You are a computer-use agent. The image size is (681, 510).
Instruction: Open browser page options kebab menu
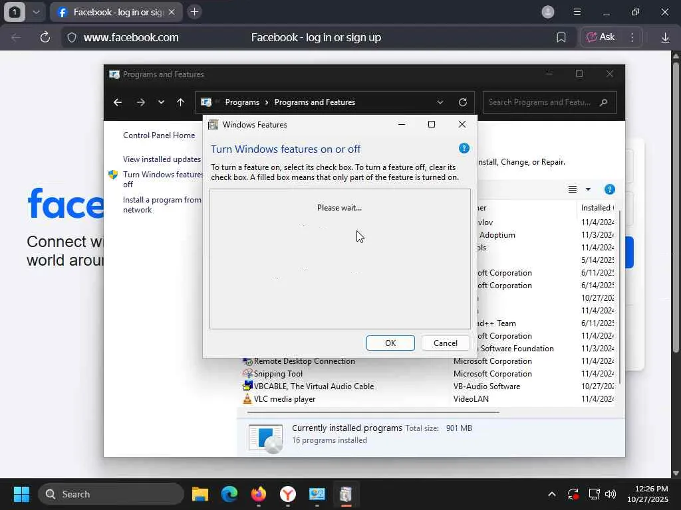(632, 37)
